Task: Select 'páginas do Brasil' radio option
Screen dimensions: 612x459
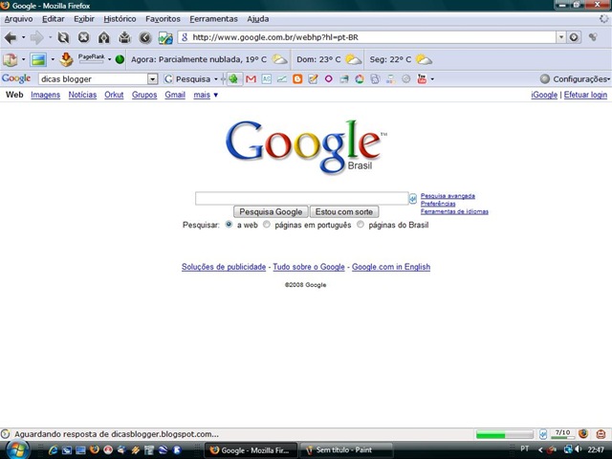Action: click(x=361, y=225)
